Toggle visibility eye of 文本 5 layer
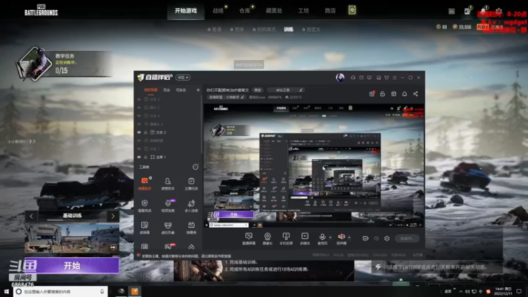Screen dimensions: 528x297 [x=139, y=100]
